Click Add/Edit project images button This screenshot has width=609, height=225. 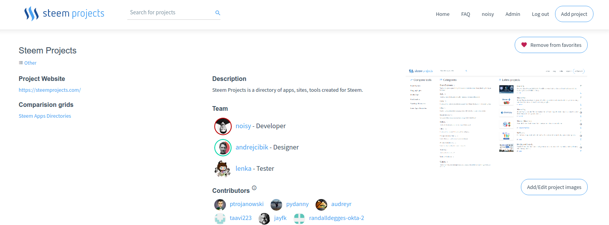click(x=554, y=187)
